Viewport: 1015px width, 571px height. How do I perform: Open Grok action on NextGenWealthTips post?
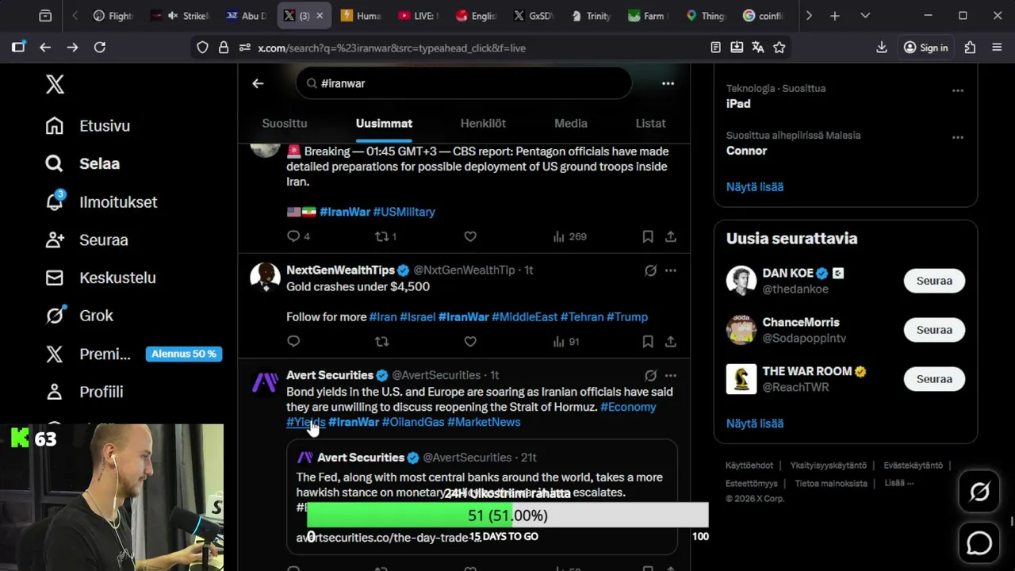click(650, 270)
